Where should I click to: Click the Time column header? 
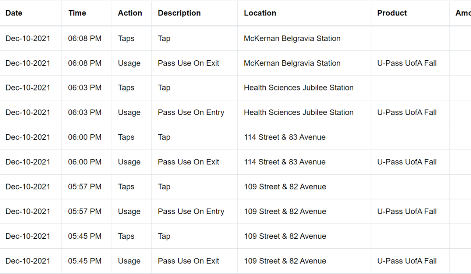[77, 13]
